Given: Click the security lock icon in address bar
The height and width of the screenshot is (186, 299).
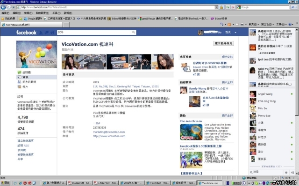Looking at the screenshot, I should [x=221, y=7].
